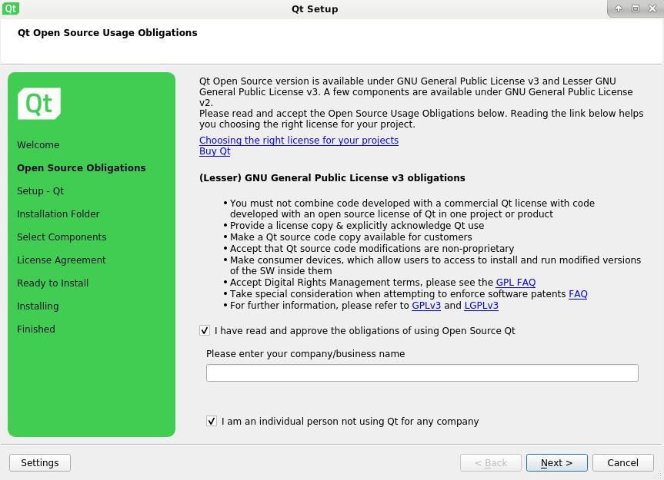Image resolution: width=664 pixels, height=480 pixels.
Task: Click the large Qt logo in the sidebar
Action: pos(39,104)
